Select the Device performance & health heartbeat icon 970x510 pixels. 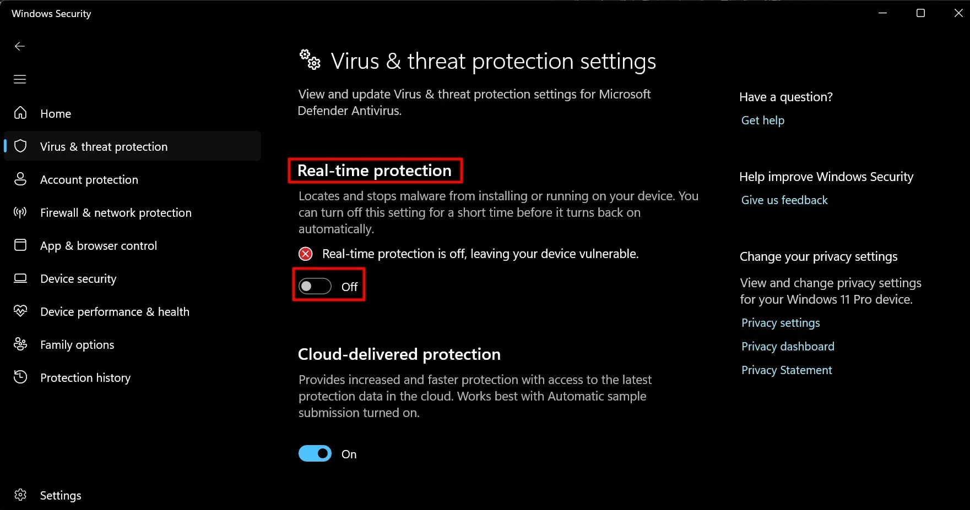tap(20, 311)
